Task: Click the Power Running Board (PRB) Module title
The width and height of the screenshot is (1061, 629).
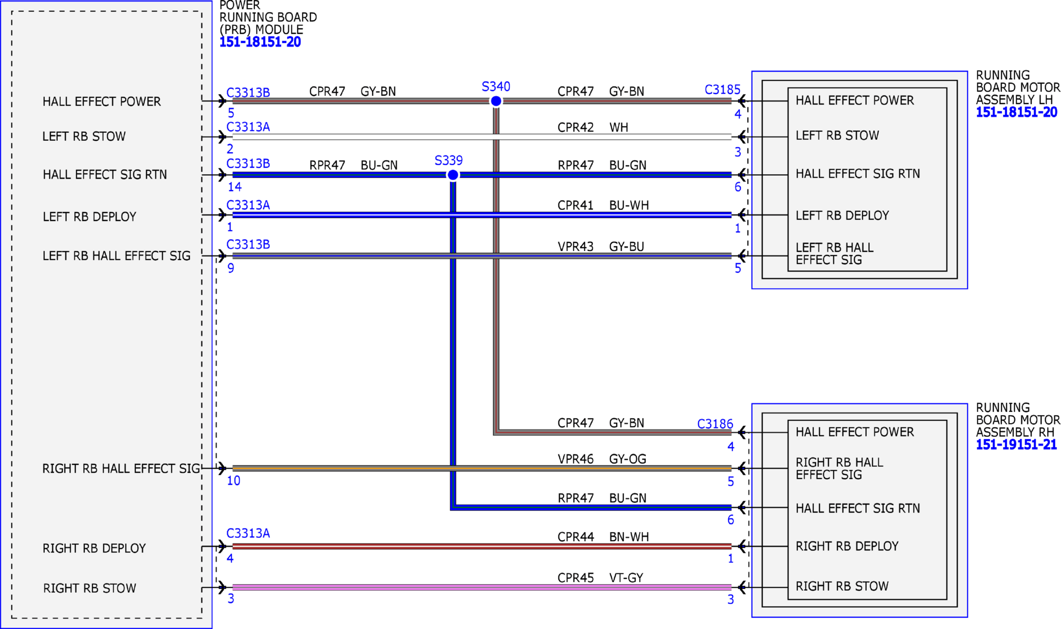Action: (x=268, y=17)
